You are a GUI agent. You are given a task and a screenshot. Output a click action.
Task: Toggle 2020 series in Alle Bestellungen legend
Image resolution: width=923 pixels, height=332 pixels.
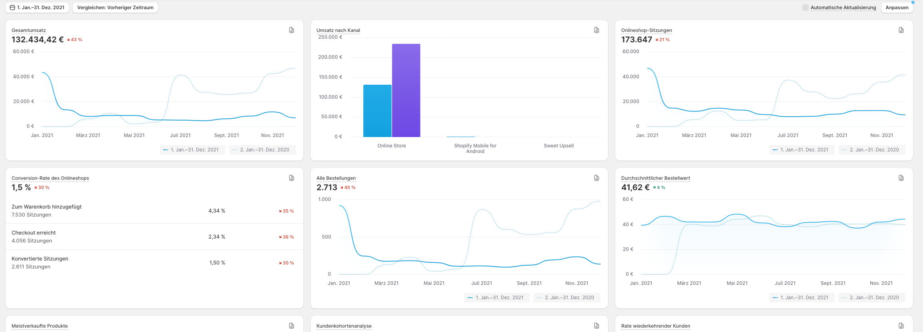[566, 298]
